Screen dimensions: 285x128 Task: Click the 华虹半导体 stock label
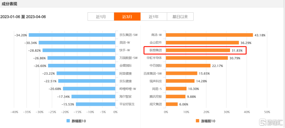[x=154, y=58]
